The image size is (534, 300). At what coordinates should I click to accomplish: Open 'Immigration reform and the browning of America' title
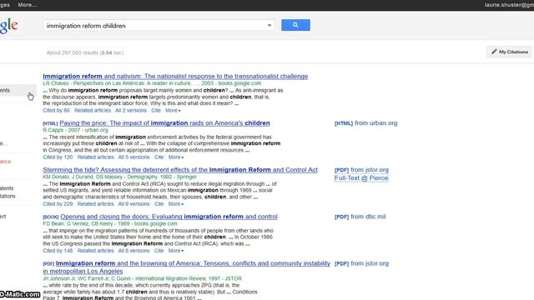point(186,267)
